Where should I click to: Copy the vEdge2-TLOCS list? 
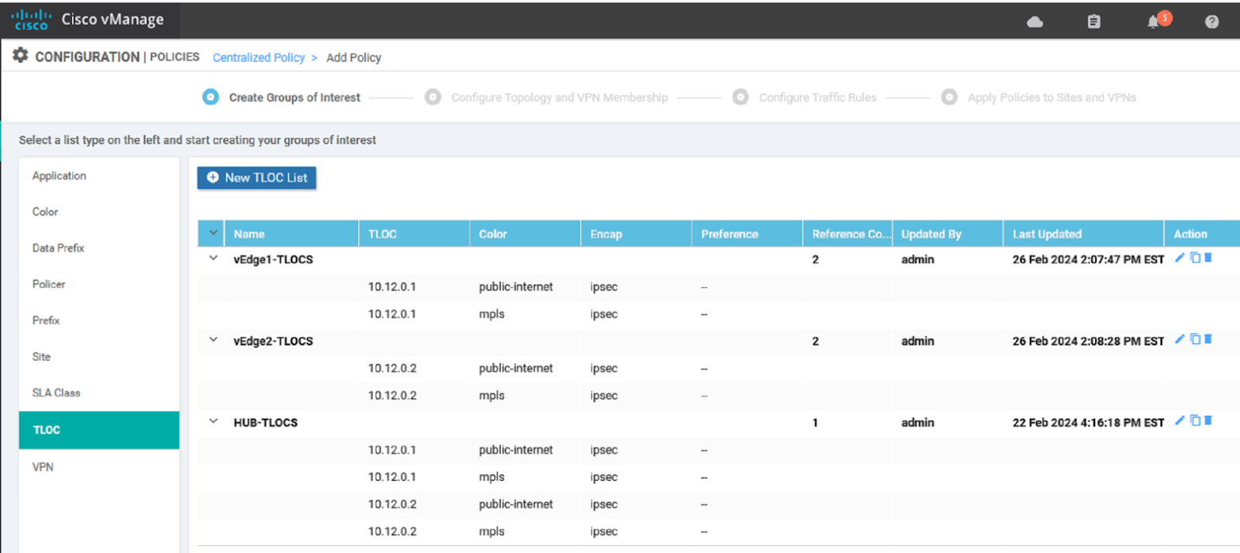1195,339
